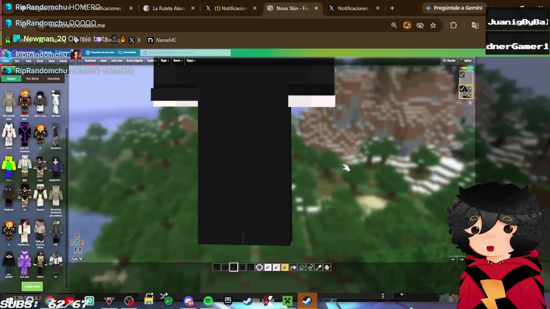Open the Mis Skins tab

[x=32, y=79]
